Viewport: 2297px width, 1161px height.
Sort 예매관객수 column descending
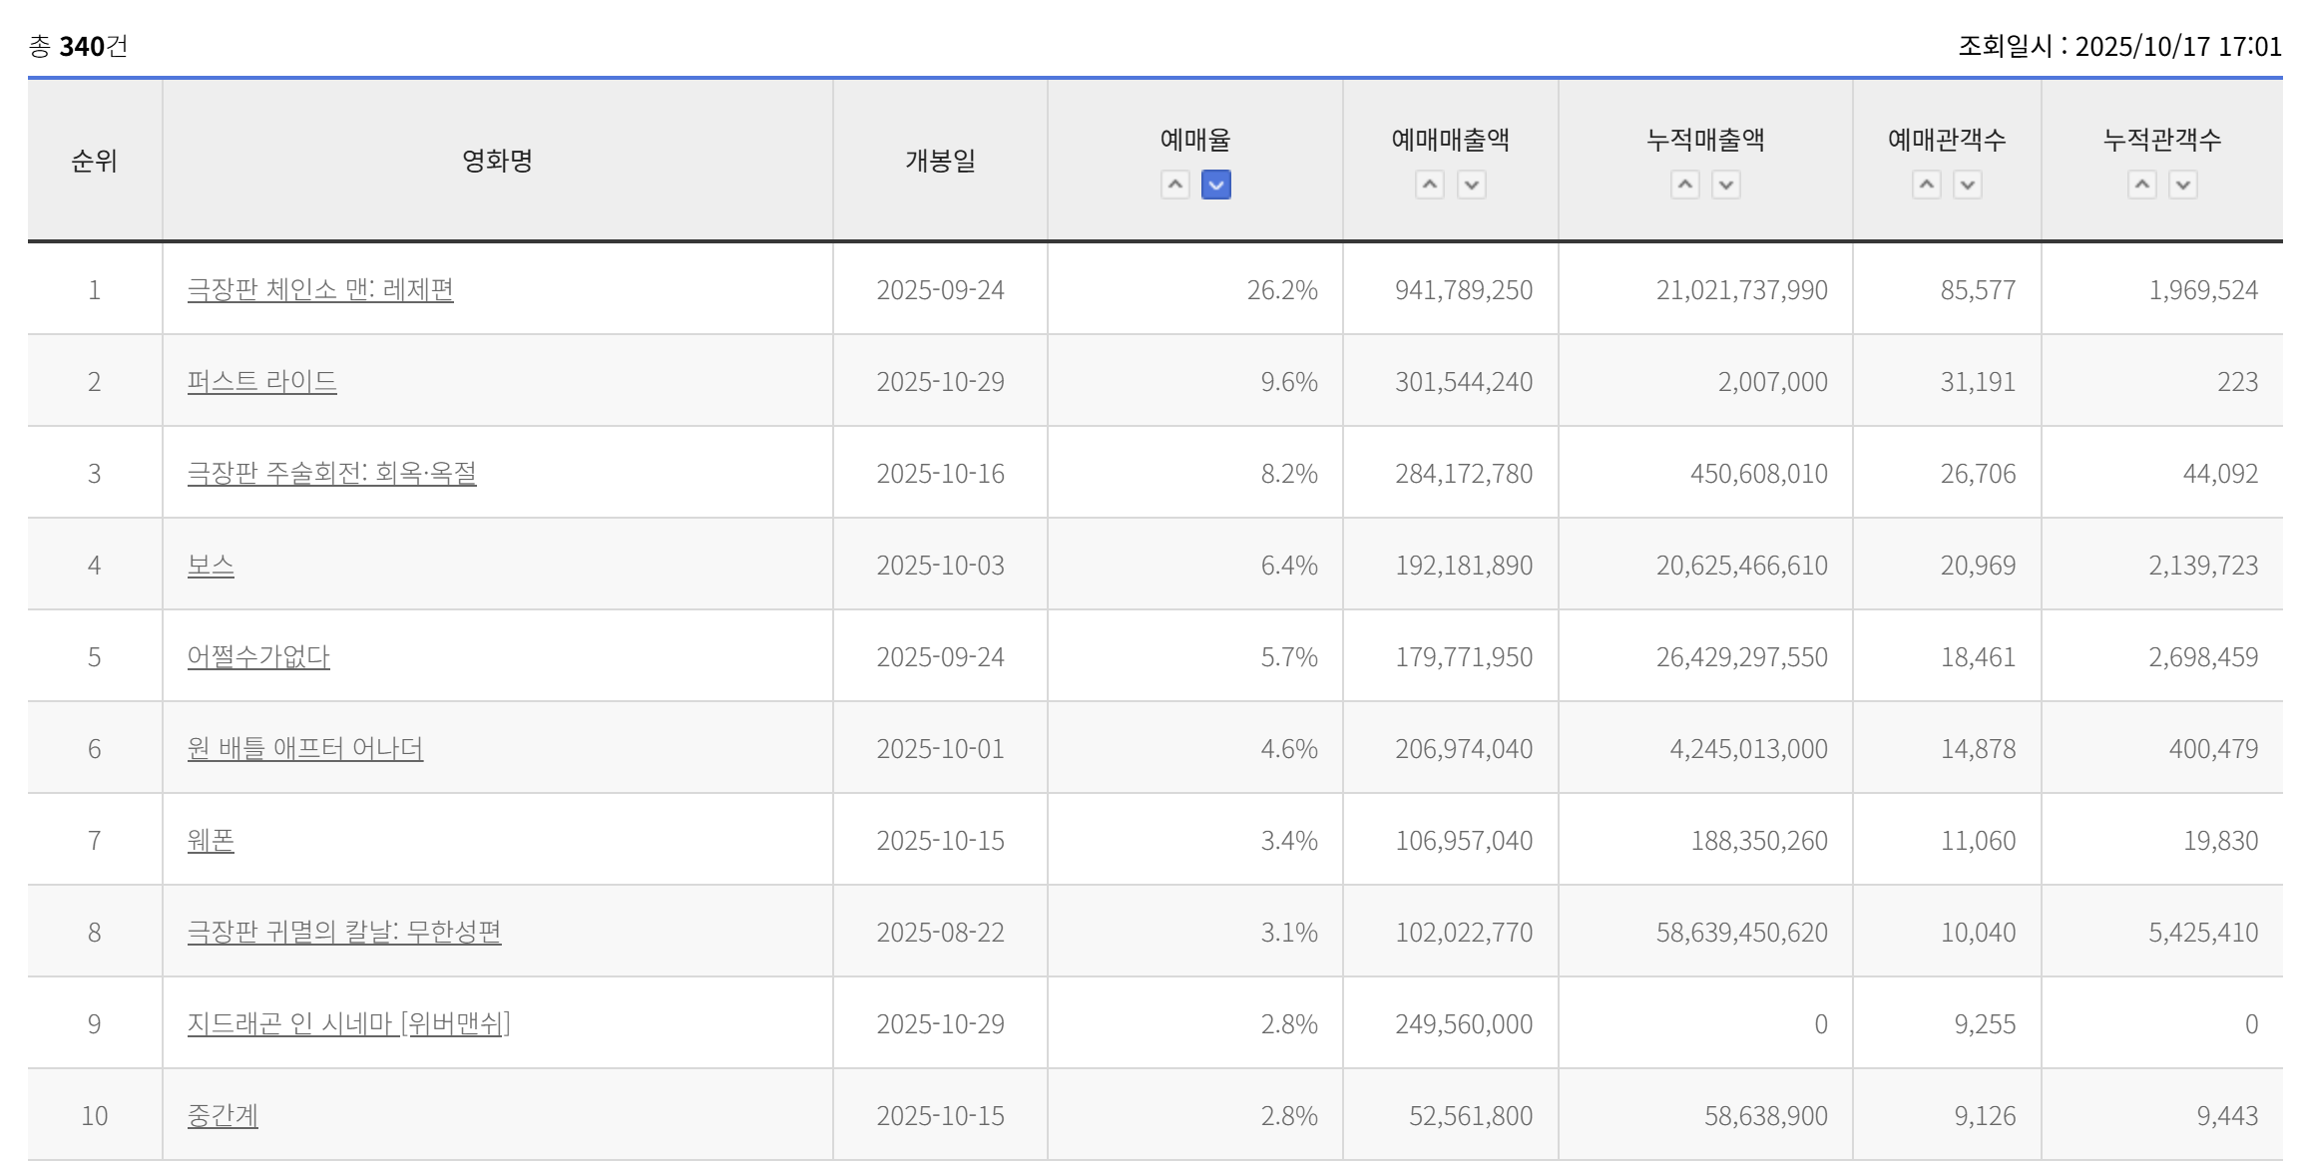click(x=1967, y=185)
